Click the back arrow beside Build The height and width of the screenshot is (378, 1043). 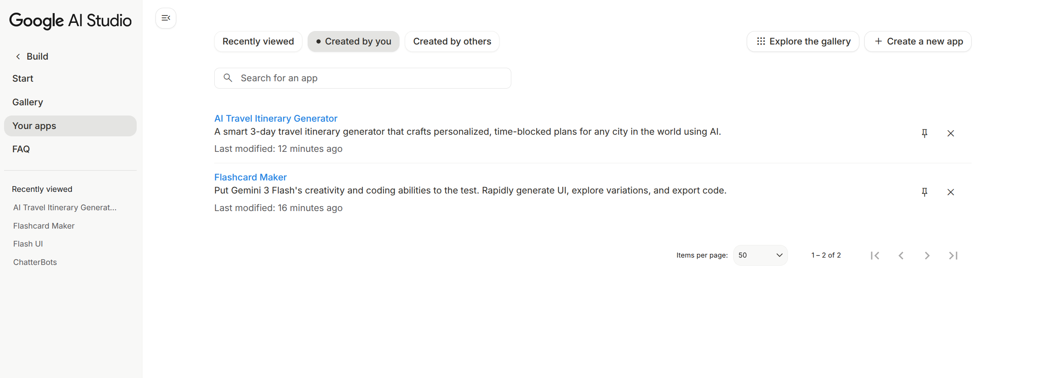tap(18, 56)
